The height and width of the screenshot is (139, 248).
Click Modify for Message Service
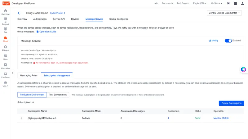tap(214, 40)
